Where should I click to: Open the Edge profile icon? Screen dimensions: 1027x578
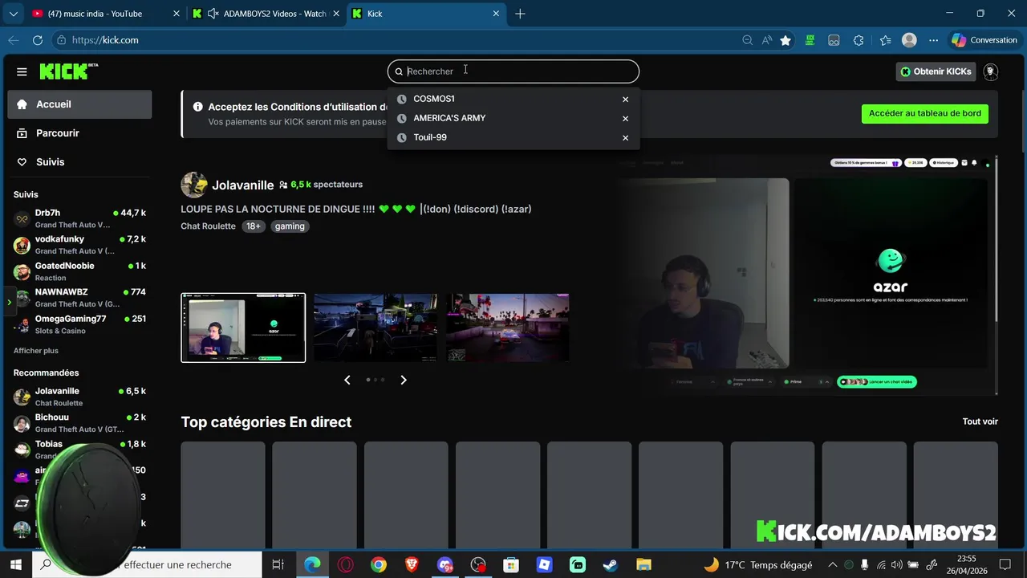point(909,40)
